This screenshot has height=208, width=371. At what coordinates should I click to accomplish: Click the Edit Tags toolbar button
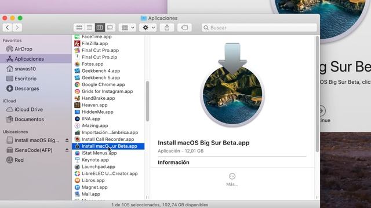184,28
